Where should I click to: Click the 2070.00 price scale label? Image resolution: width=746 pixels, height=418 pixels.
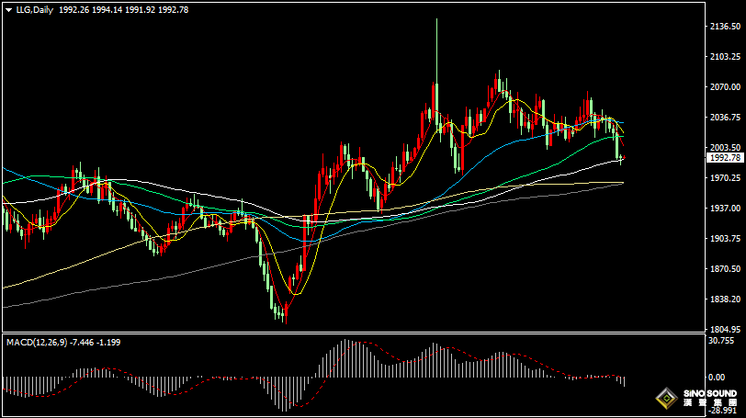pyautogui.click(x=725, y=87)
